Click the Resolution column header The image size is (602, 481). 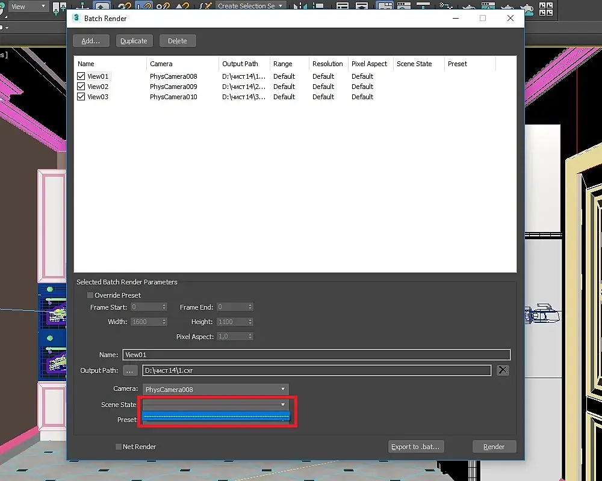pos(328,64)
